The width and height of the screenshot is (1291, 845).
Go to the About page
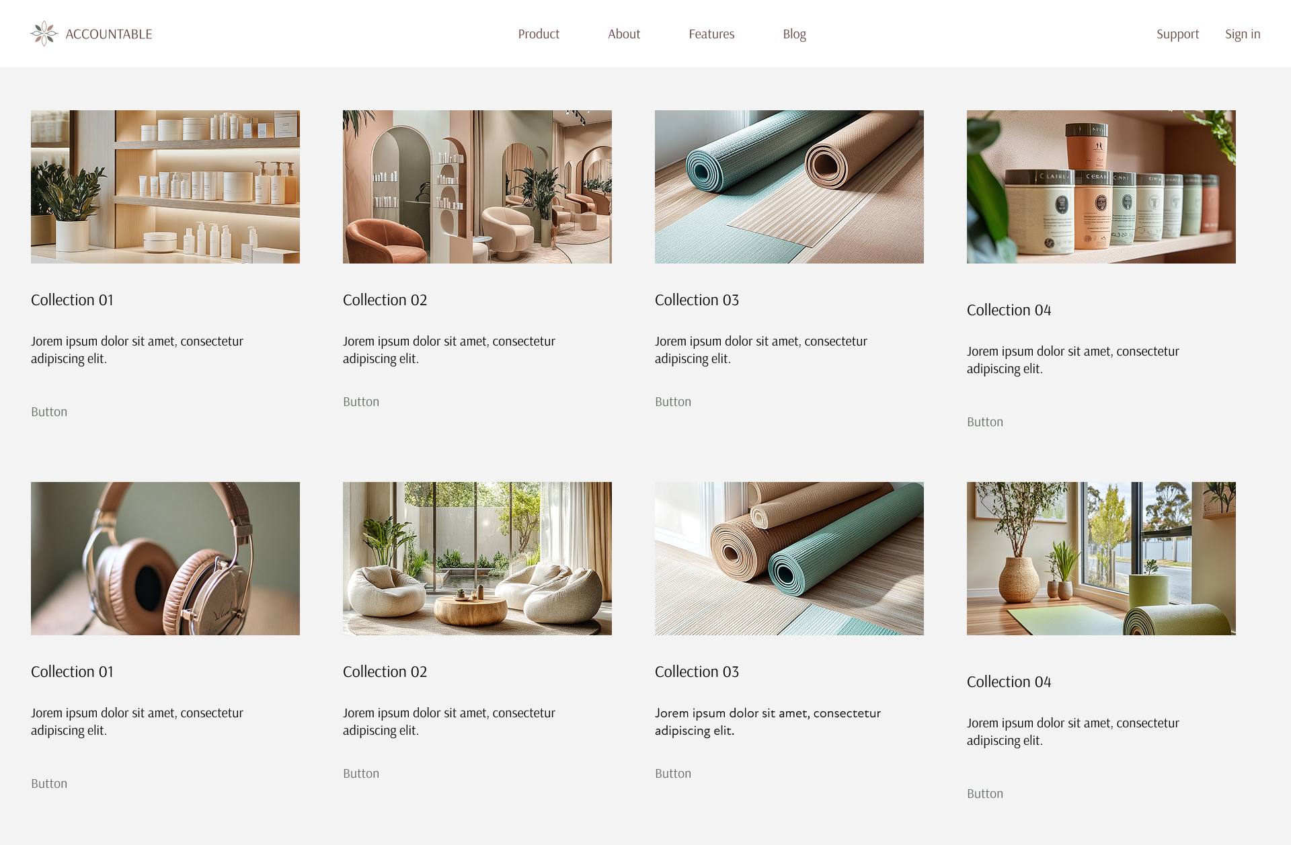(x=624, y=34)
